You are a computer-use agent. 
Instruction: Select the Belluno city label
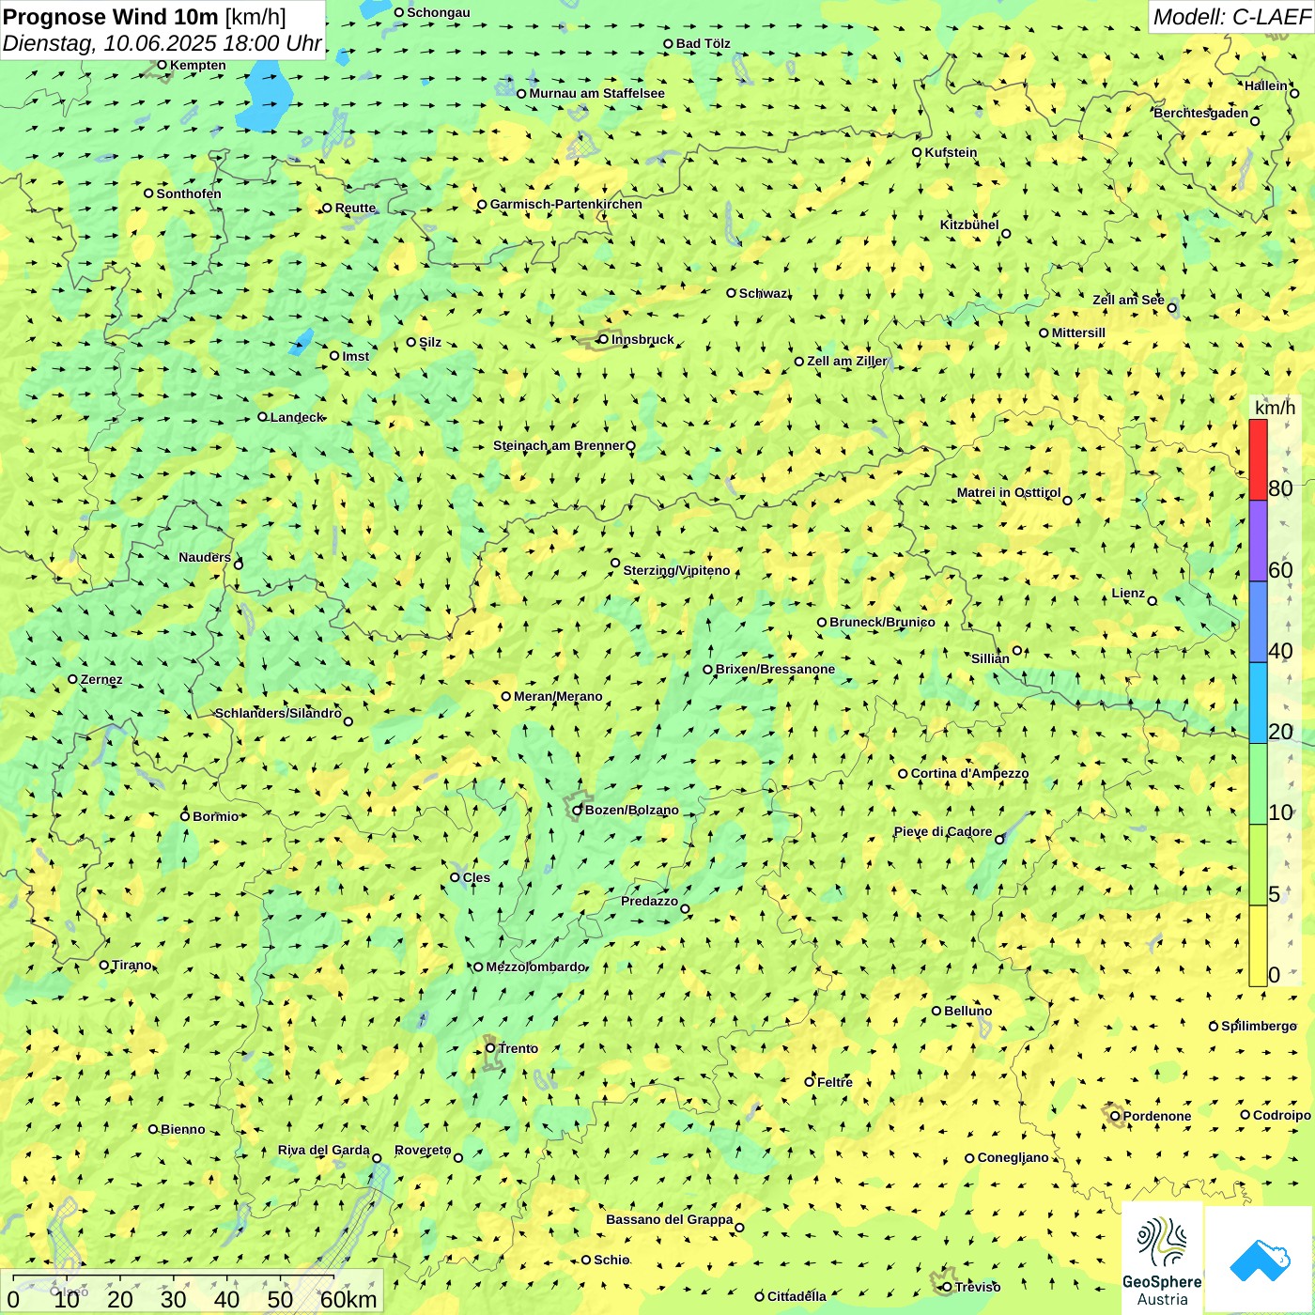[x=967, y=1011]
